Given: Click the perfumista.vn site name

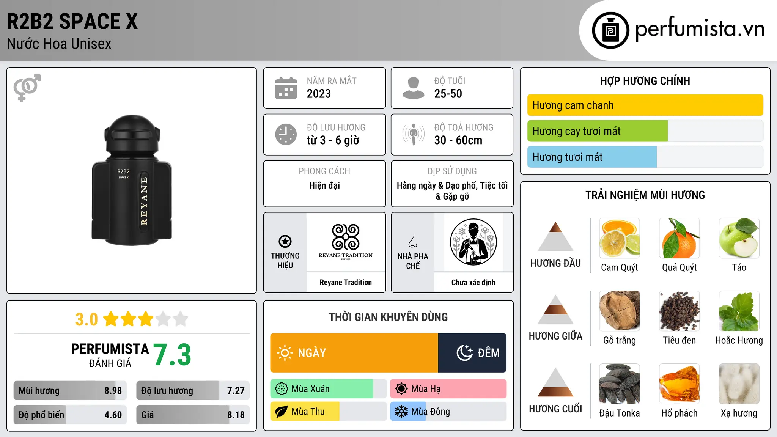Looking at the screenshot, I should (x=700, y=29).
